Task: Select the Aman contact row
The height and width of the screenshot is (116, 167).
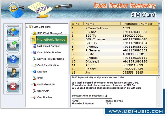Action: pos(115,65)
